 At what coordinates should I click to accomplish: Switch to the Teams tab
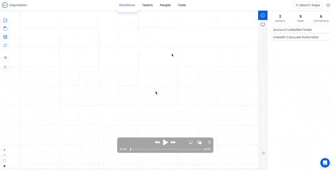tap(147, 5)
